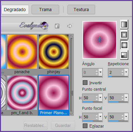The height and width of the screenshot is (132, 133).
Task: Adjust the Punto focal V slider bar
Action: [118, 121]
